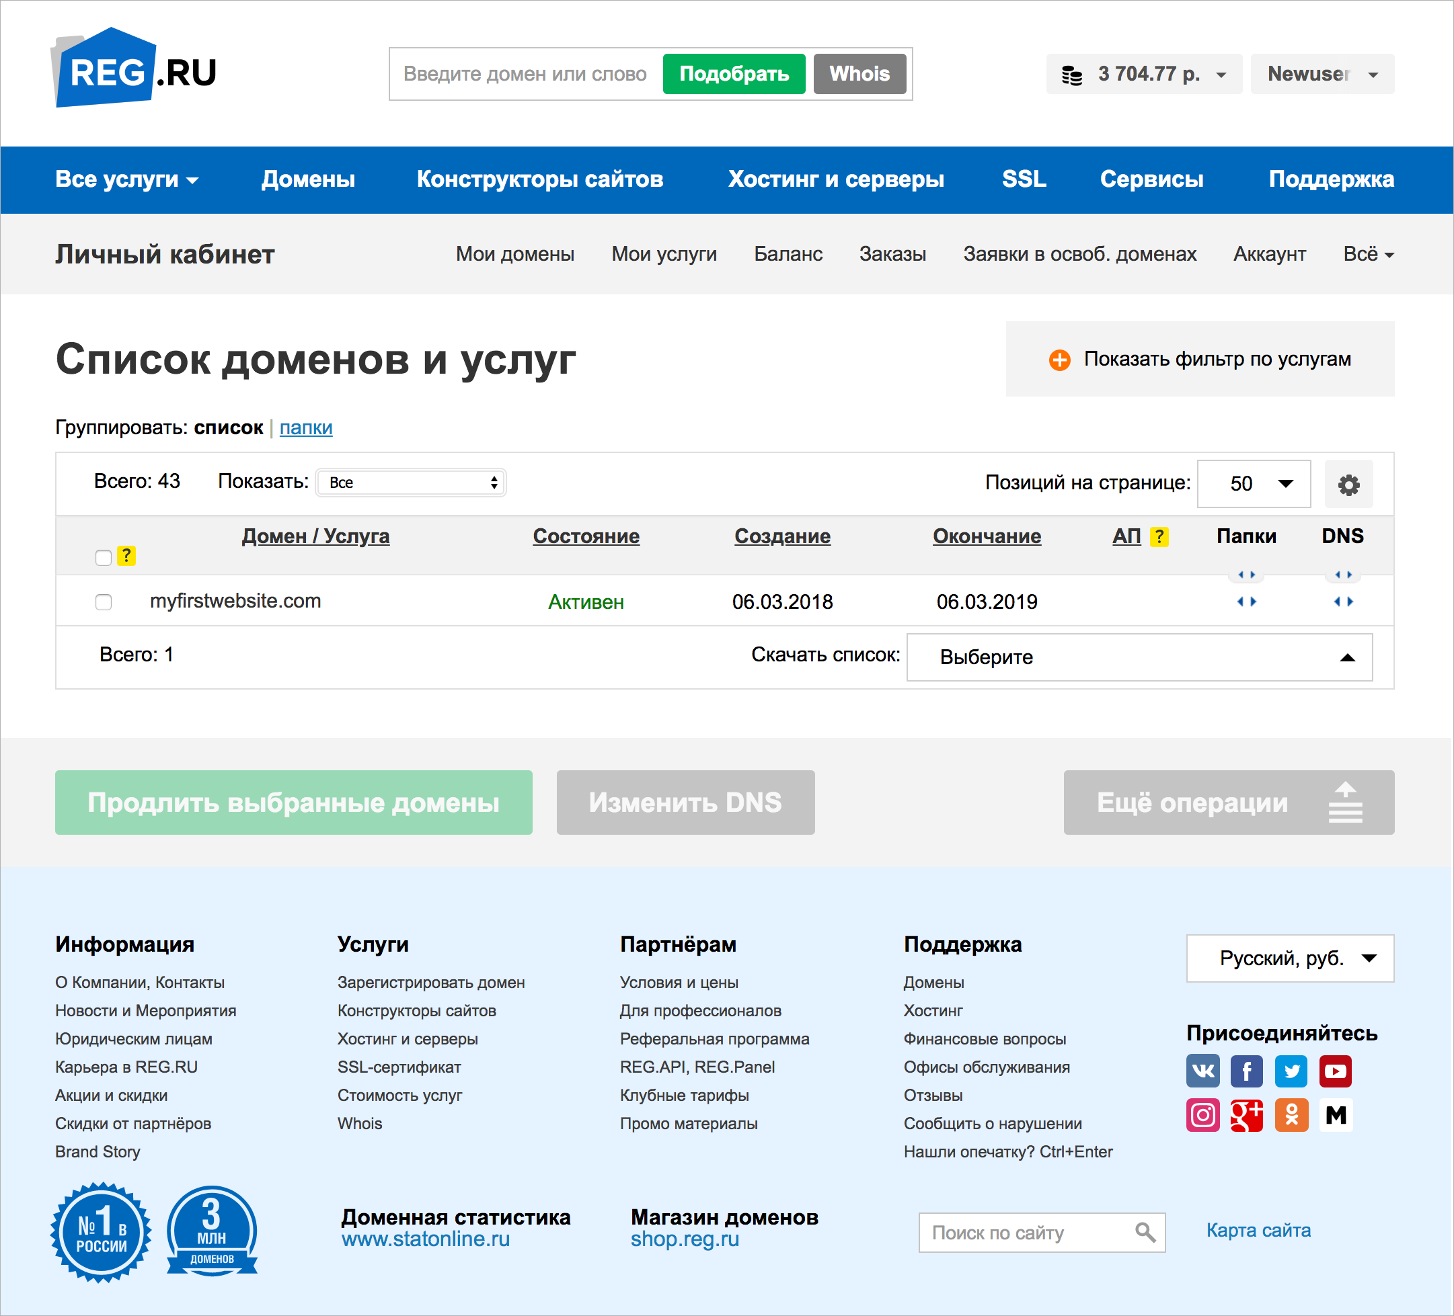1454x1316 pixels.
Task: Open the table settings gear icon
Action: 1348,484
